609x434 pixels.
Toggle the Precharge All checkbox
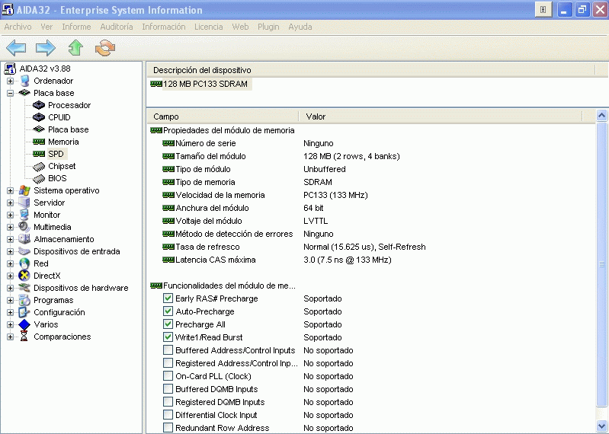[x=168, y=324]
